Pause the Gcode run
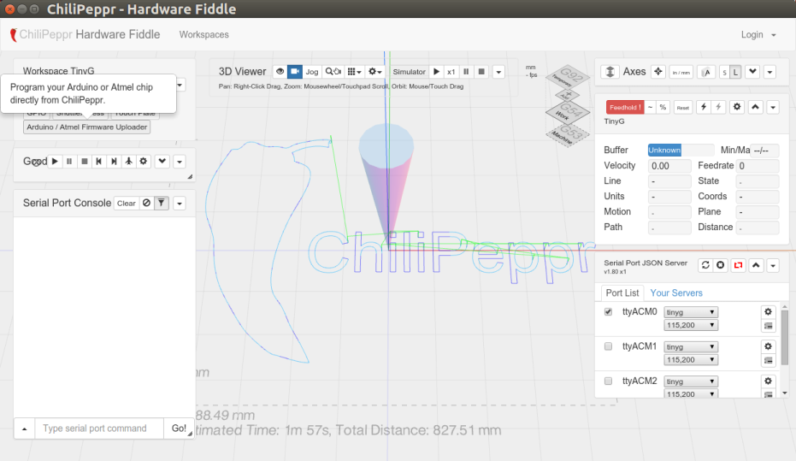The width and height of the screenshot is (796, 461). 69,162
